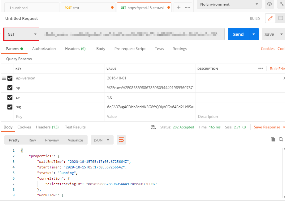This screenshot has height=201, width=285.
Task: Select the Raw view
Action: pyautogui.click(x=32, y=140)
